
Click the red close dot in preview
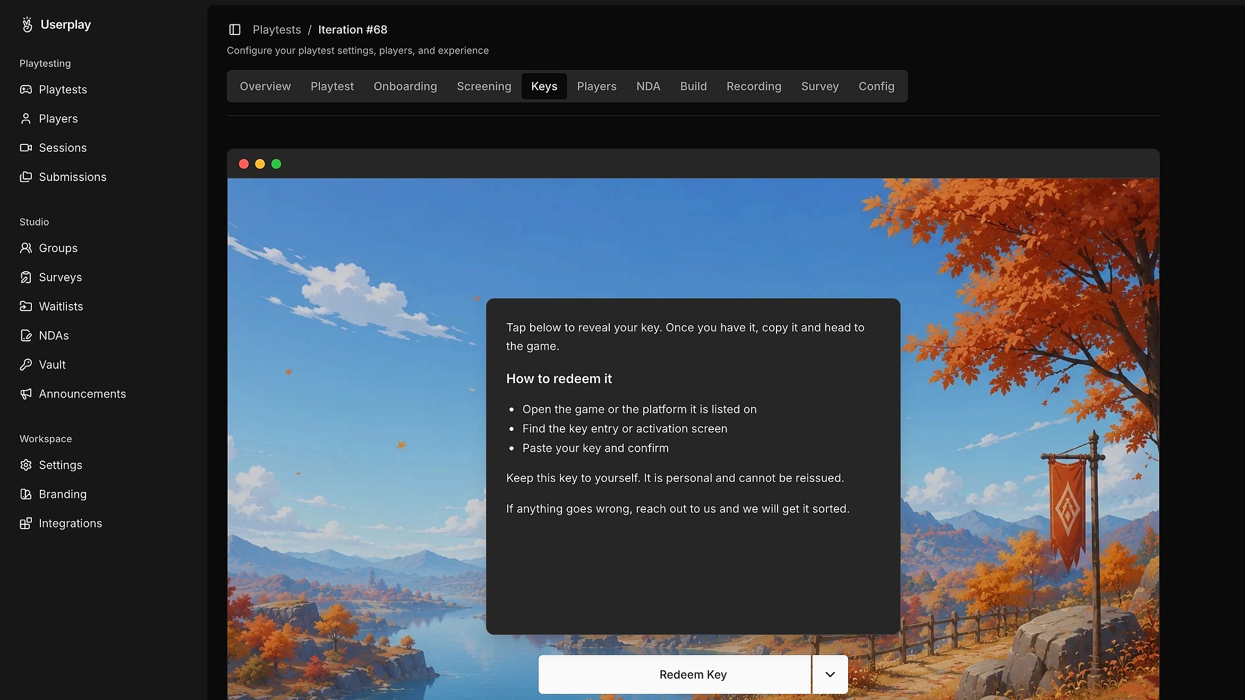pyautogui.click(x=244, y=164)
